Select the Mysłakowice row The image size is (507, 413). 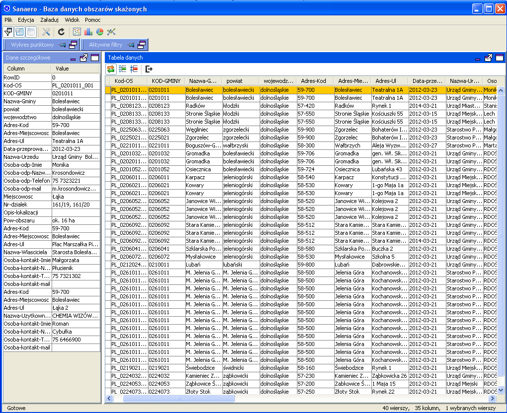301,257
